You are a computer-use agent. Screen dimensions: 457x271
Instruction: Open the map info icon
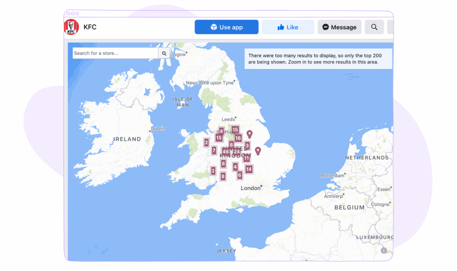click(x=383, y=250)
